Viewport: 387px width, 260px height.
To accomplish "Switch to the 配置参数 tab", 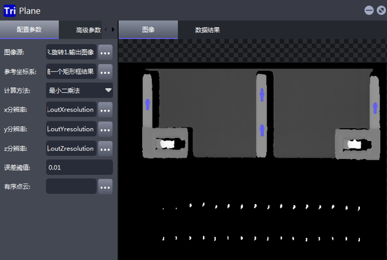I will click(x=29, y=30).
